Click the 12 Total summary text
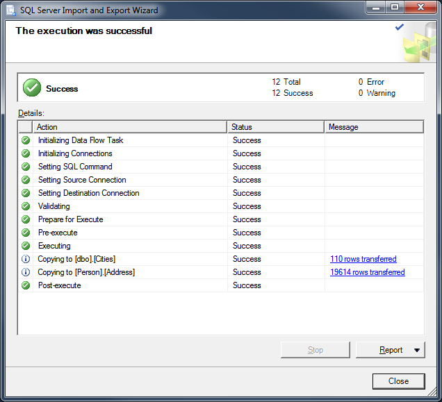This screenshot has height=402, width=442. click(286, 82)
